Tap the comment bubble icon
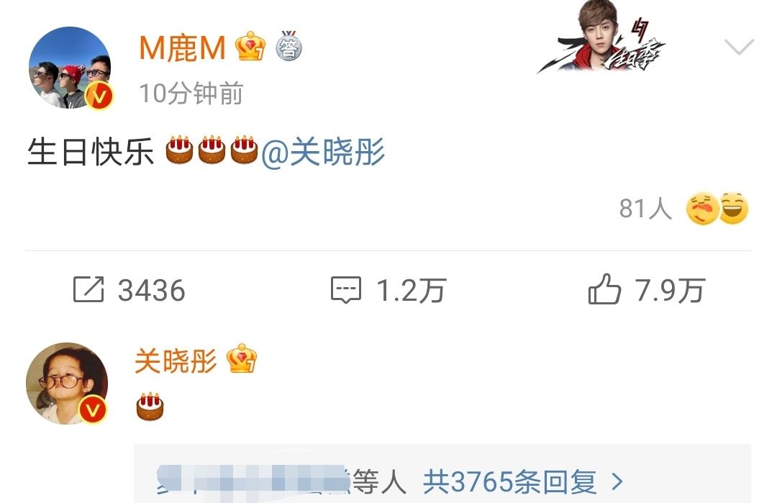This screenshot has width=777, height=503. pyautogui.click(x=346, y=289)
